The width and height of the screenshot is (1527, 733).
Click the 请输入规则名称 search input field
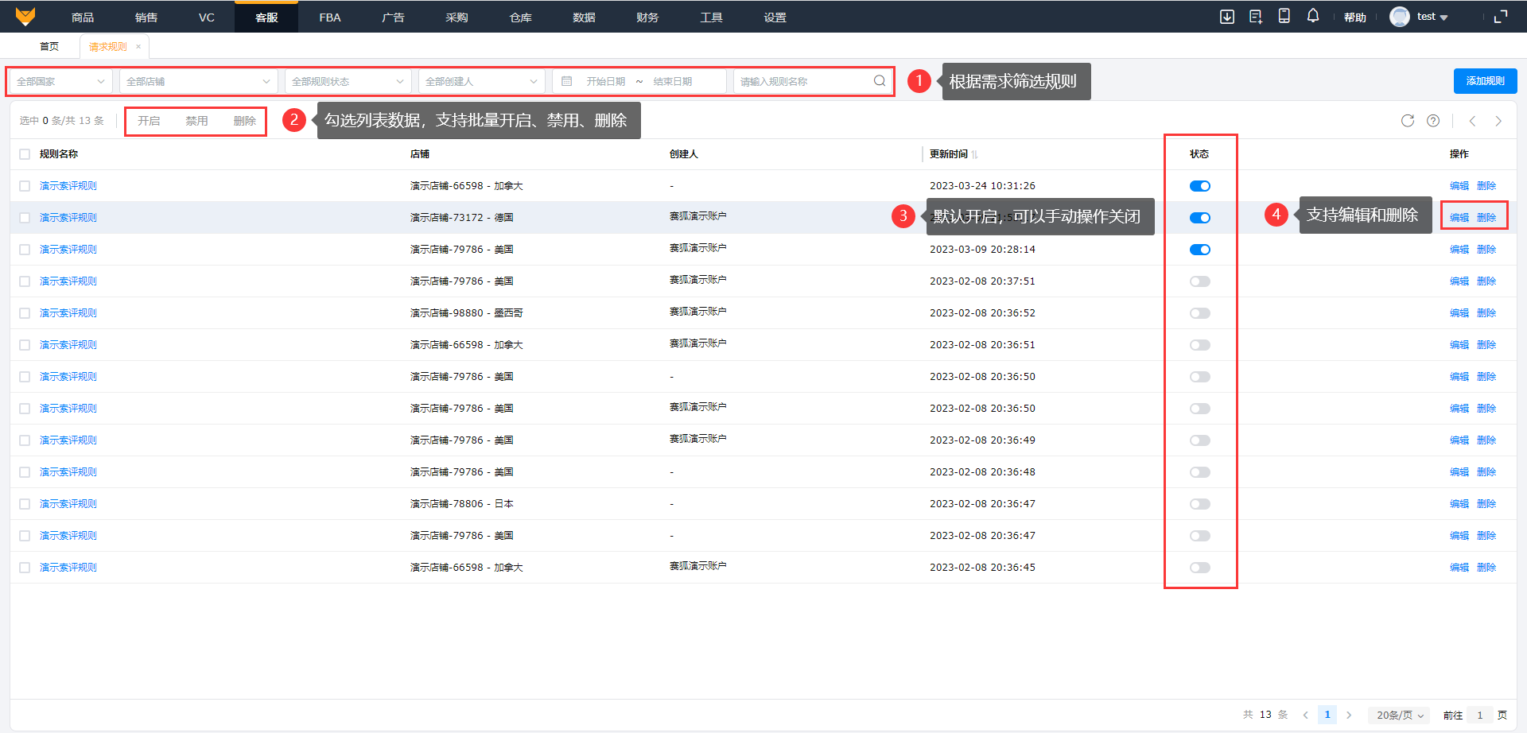[803, 81]
